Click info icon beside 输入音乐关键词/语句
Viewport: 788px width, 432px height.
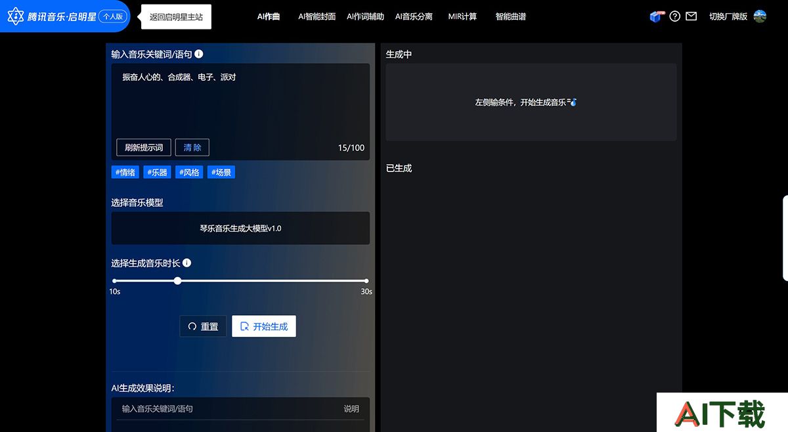point(199,54)
